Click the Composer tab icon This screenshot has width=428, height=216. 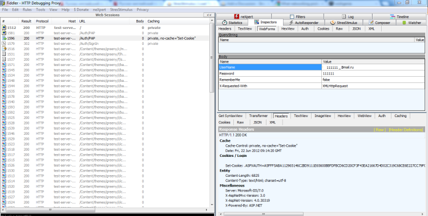(x=371, y=23)
